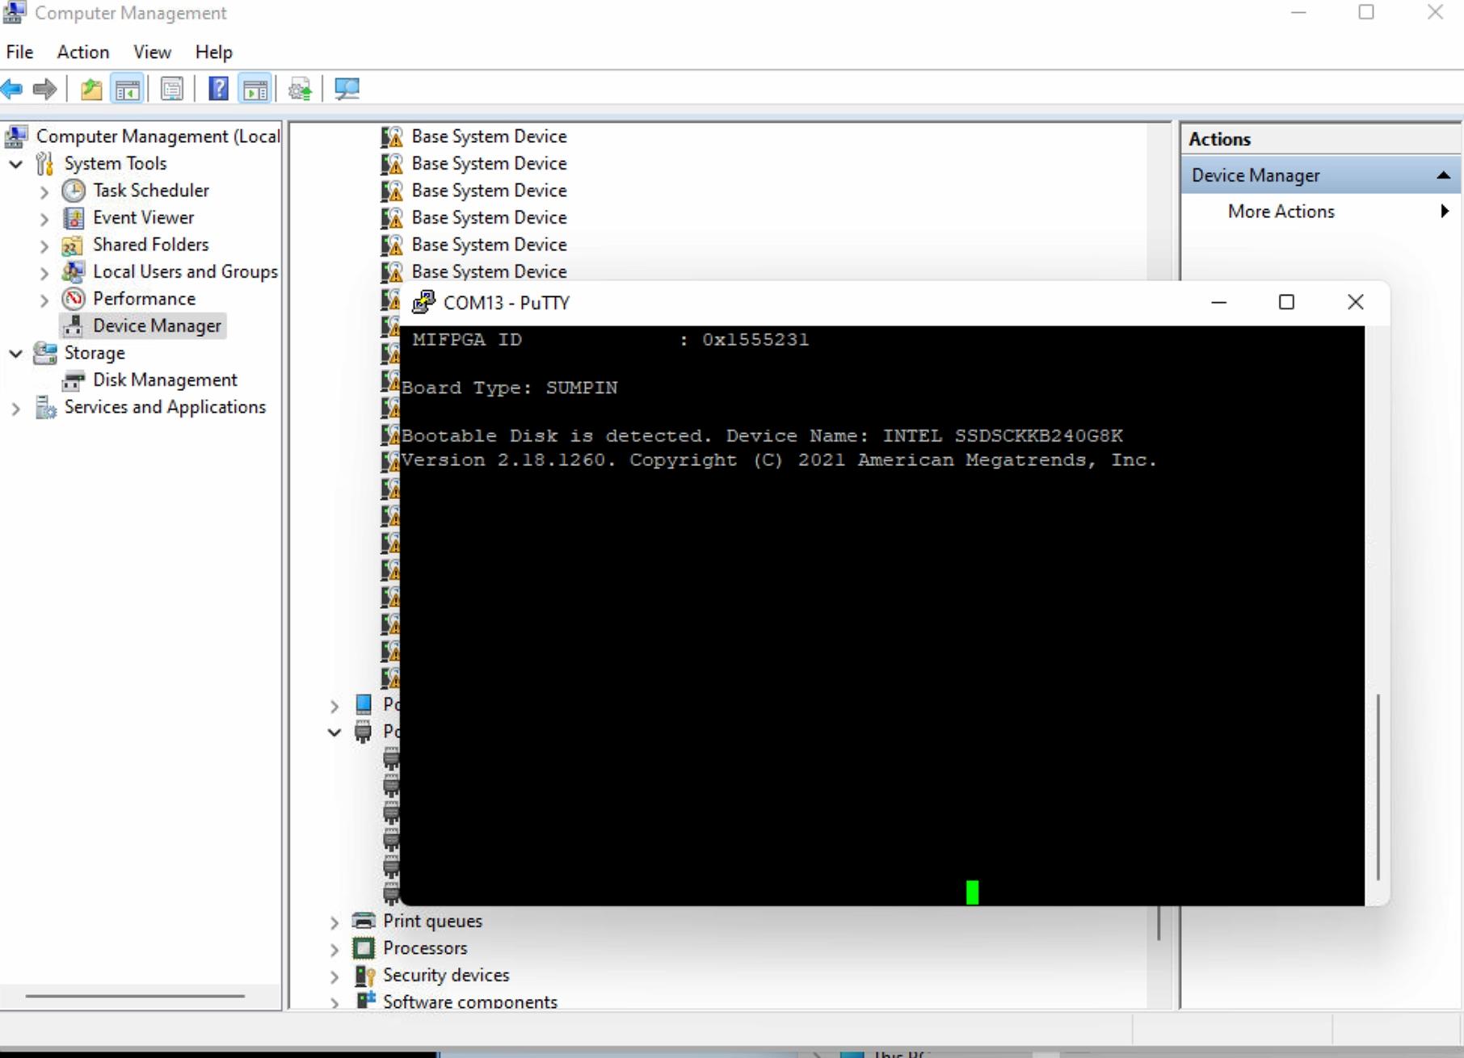The height and width of the screenshot is (1058, 1464).
Task: Close the COM13 PuTTY window
Action: [x=1356, y=303]
